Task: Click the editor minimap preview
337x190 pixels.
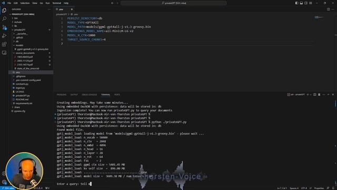Action: point(319,17)
